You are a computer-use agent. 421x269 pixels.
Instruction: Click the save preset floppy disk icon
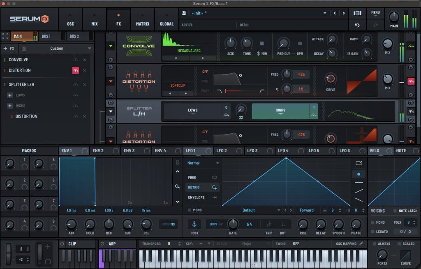pyautogui.click(x=184, y=13)
